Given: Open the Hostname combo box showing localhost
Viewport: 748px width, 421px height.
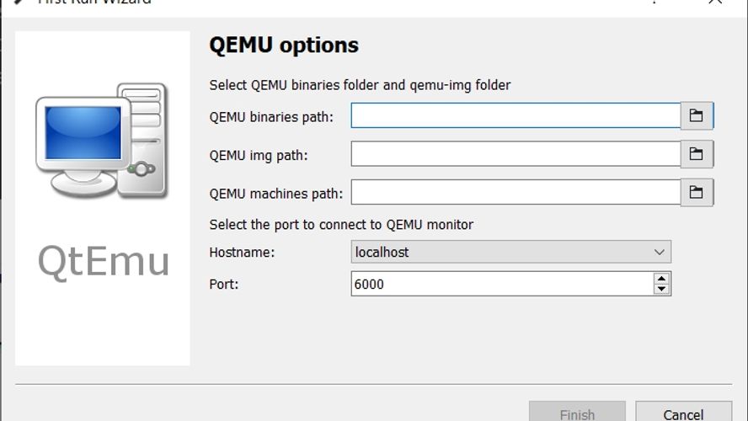Looking at the screenshot, I should (x=511, y=252).
